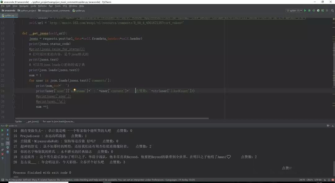Click the for user in json.loads breadcrumb
The image size is (335, 183).
click(x=59, y=121)
